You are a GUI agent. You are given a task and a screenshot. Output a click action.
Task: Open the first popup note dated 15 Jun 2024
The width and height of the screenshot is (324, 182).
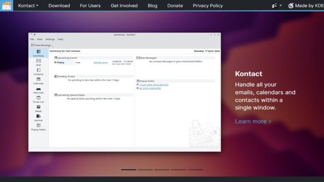(x=154, y=85)
